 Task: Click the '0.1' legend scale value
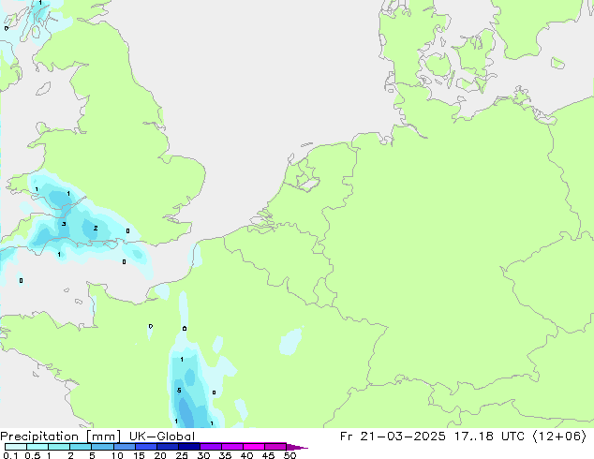tap(10, 455)
